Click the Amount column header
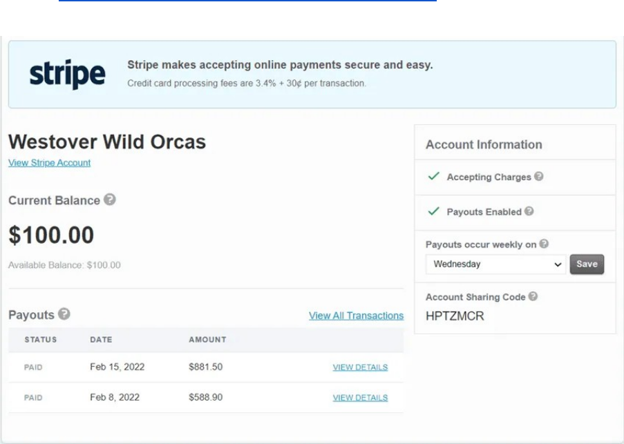Image resolution: width=624 pixels, height=444 pixels. (207, 340)
